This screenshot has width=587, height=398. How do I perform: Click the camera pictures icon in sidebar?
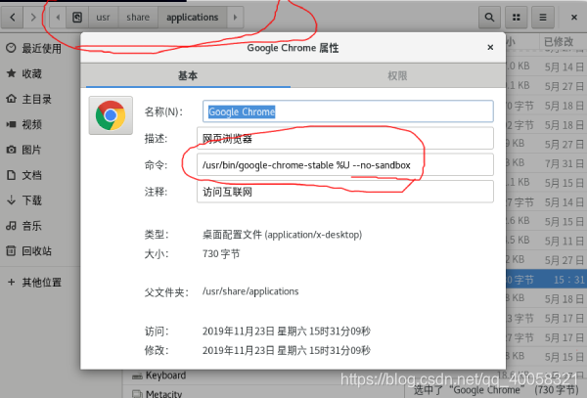click(11, 150)
